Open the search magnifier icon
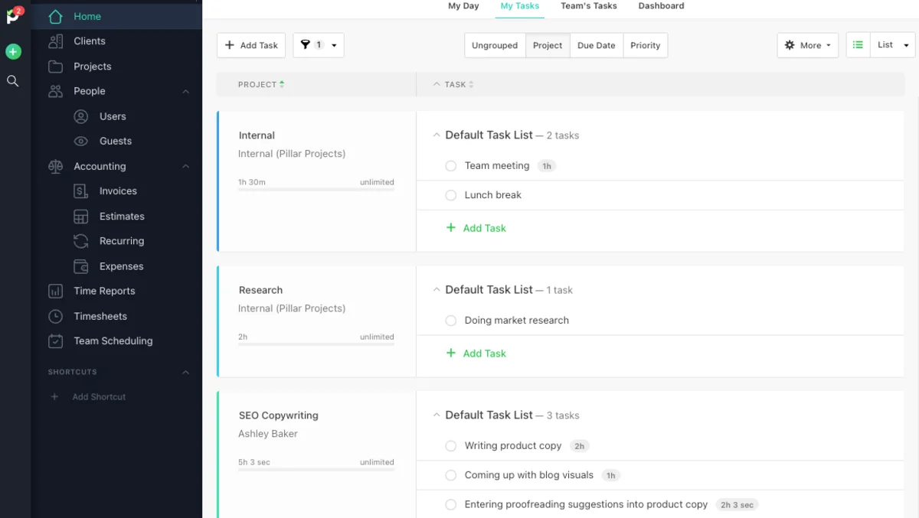This screenshot has width=919, height=518. click(13, 80)
